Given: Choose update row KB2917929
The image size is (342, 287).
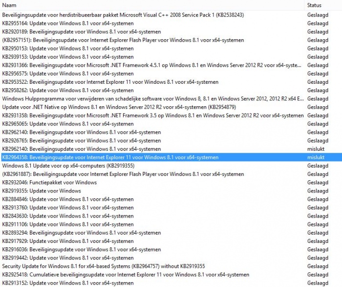Looking at the screenshot, I should coord(171,241).
